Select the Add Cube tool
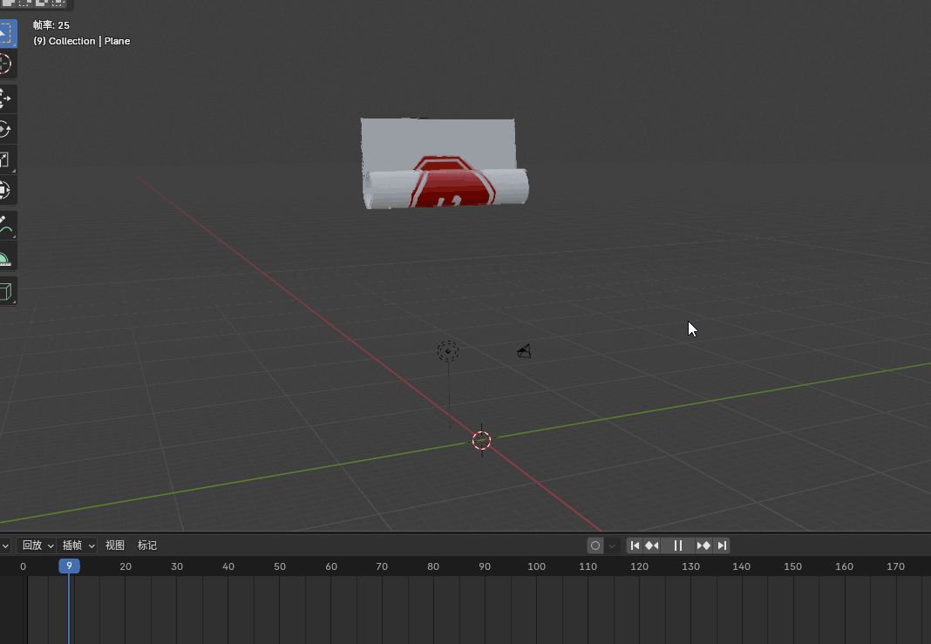The width and height of the screenshot is (931, 644). pos(5,291)
